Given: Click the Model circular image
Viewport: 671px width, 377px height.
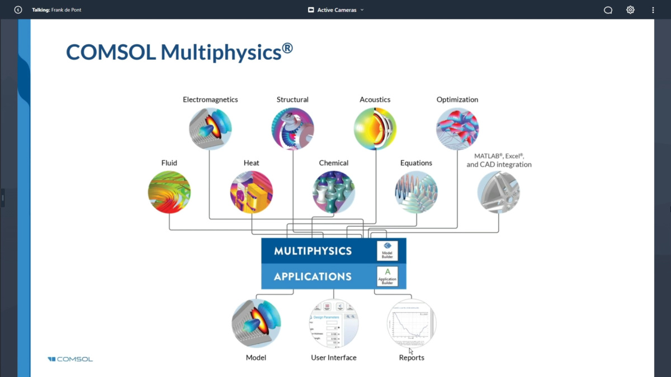Looking at the screenshot, I should click(x=256, y=324).
